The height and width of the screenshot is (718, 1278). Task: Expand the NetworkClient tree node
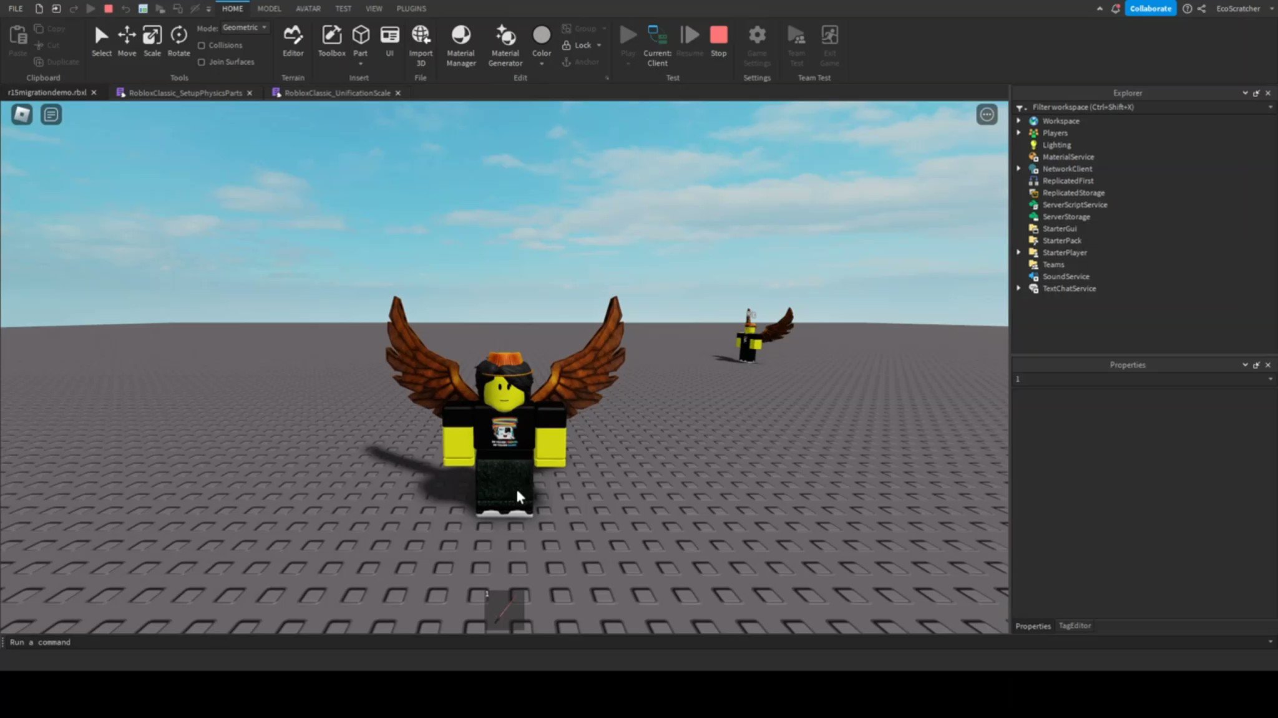point(1018,169)
